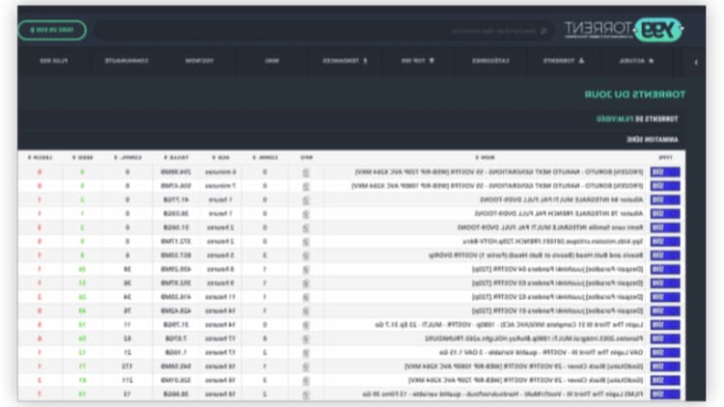Click the '6 minutes' age cell

pos(220,172)
